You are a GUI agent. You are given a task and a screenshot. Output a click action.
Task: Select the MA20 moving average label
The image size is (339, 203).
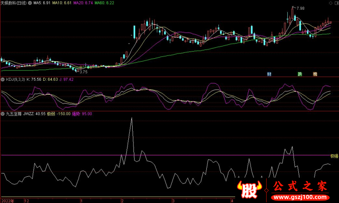click(x=82, y=3)
